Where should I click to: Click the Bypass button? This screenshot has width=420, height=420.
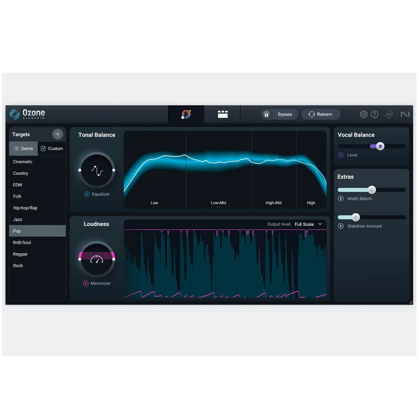pos(285,114)
